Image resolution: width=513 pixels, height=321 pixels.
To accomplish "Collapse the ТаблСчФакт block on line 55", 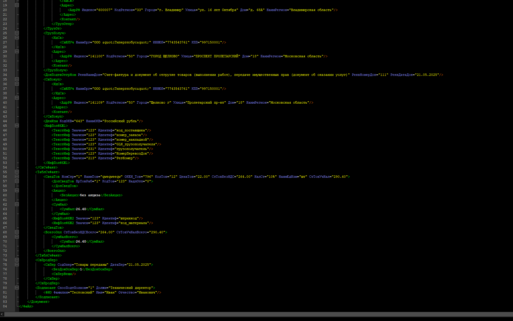I will pos(17,172).
